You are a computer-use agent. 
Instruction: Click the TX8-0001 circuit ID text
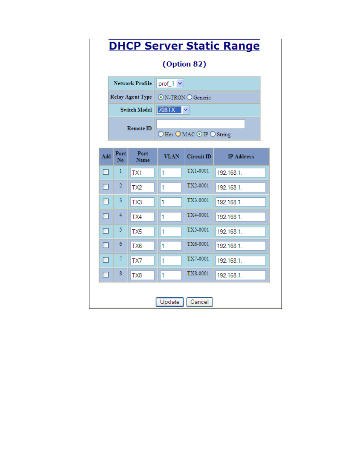198,274
